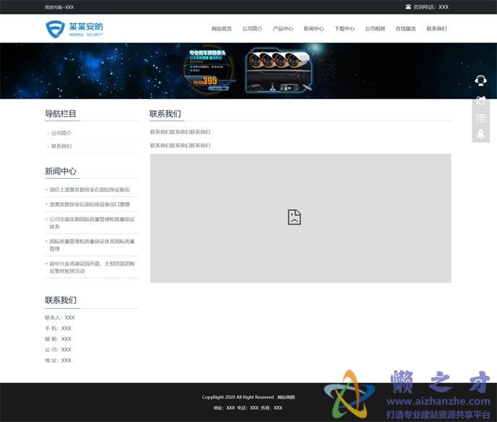
Task: Click the 地址: XXX sidebar contact line
Action: click(58, 361)
